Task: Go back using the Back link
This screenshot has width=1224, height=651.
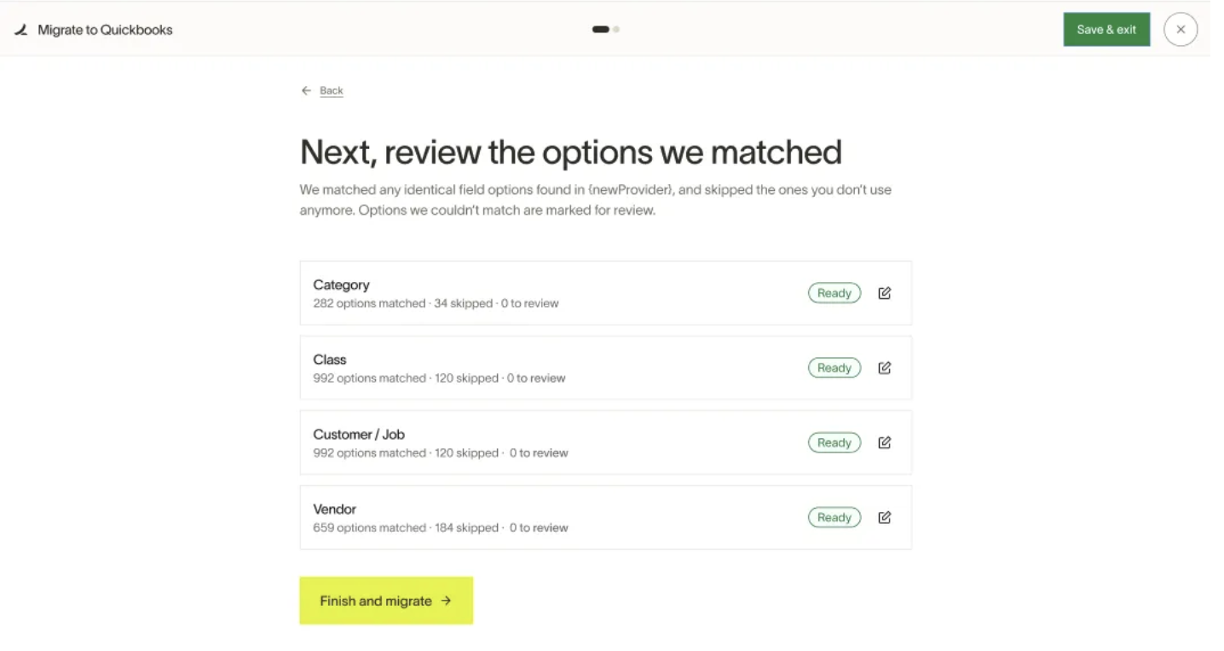Action: click(x=332, y=90)
